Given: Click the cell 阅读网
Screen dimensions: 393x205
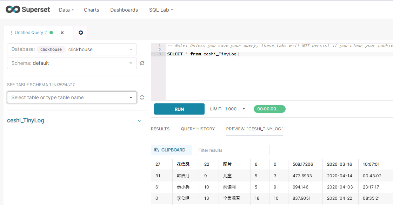Looking at the screenshot, I should (234, 187).
